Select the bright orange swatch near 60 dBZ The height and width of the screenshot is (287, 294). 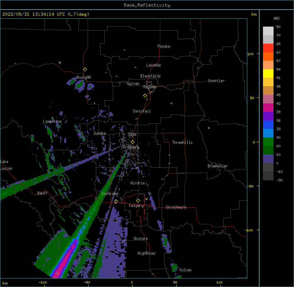268,56
